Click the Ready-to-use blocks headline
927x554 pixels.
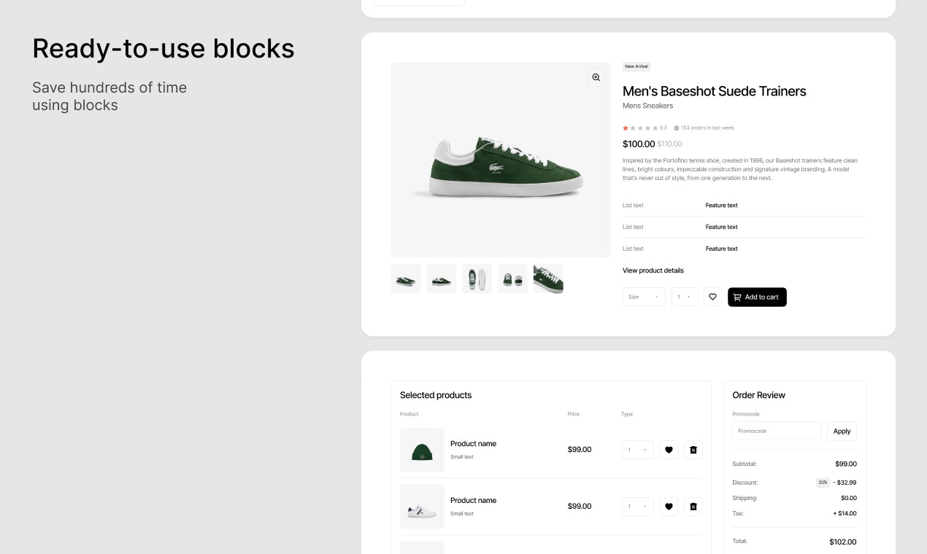[x=164, y=48]
